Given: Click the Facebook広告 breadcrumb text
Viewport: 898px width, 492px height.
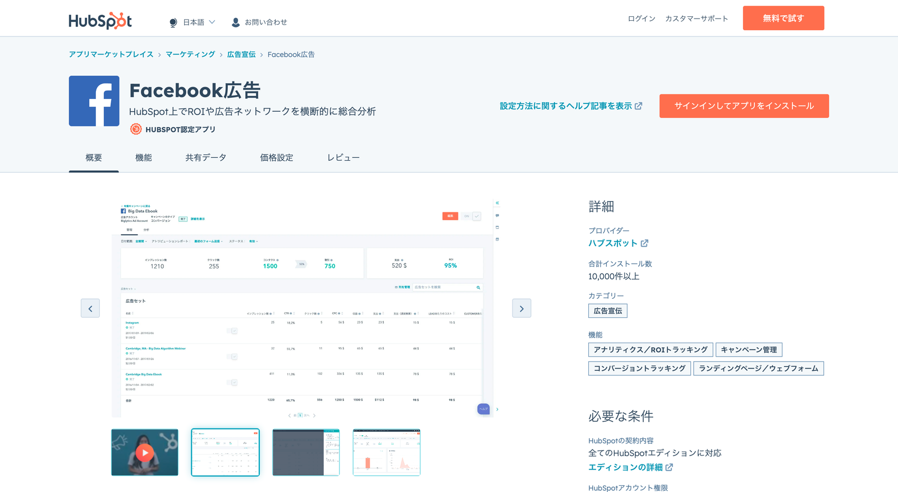Looking at the screenshot, I should pos(291,54).
